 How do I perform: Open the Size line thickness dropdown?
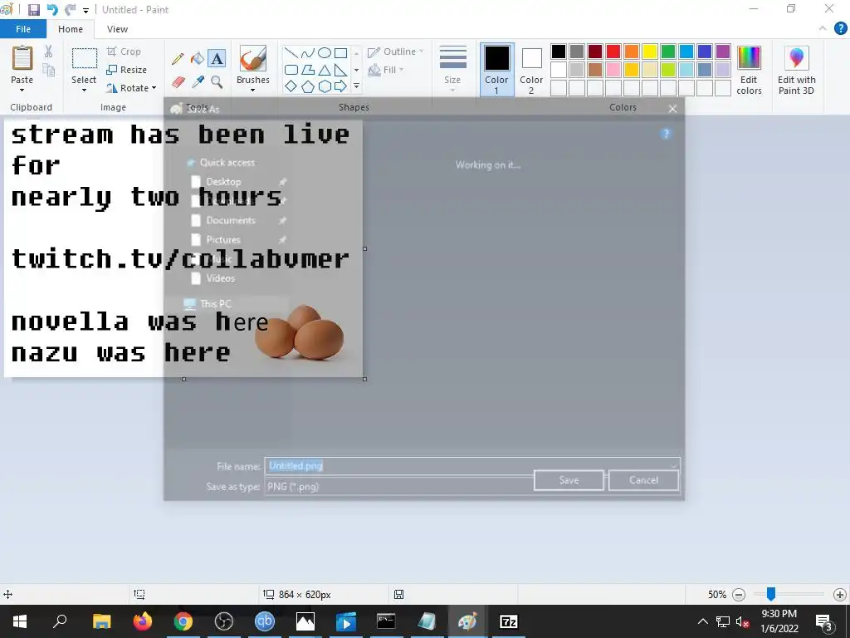452,69
